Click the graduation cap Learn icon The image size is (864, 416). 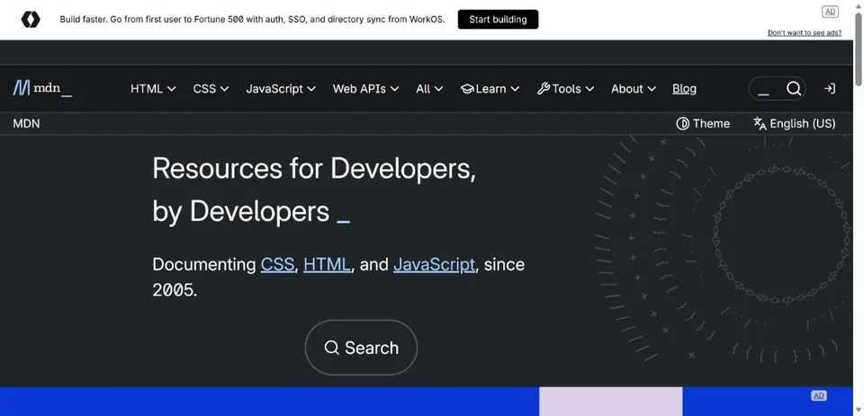coord(467,89)
